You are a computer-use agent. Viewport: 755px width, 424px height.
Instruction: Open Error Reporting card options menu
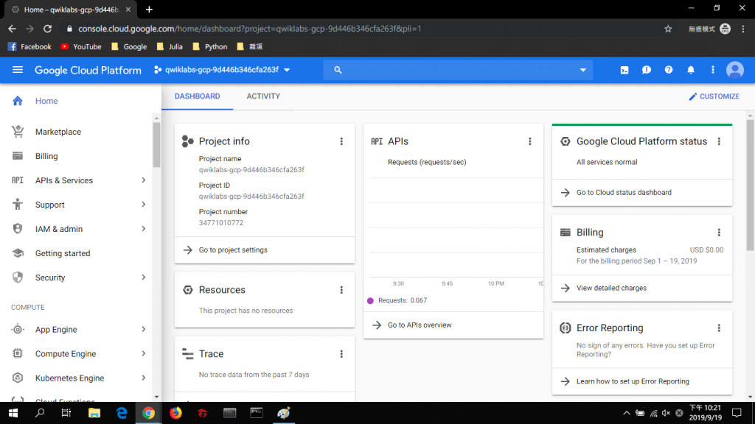pyautogui.click(x=719, y=328)
